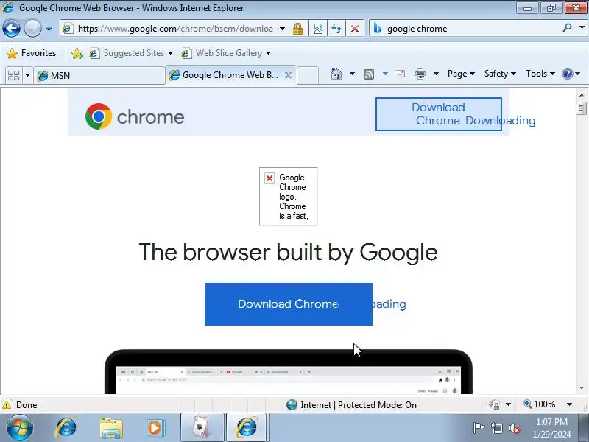The height and width of the screenshot is (442, 589).
Task: Click the zoom magnifier 100% button
Action: pyautogui.click(x=540, y=404)
